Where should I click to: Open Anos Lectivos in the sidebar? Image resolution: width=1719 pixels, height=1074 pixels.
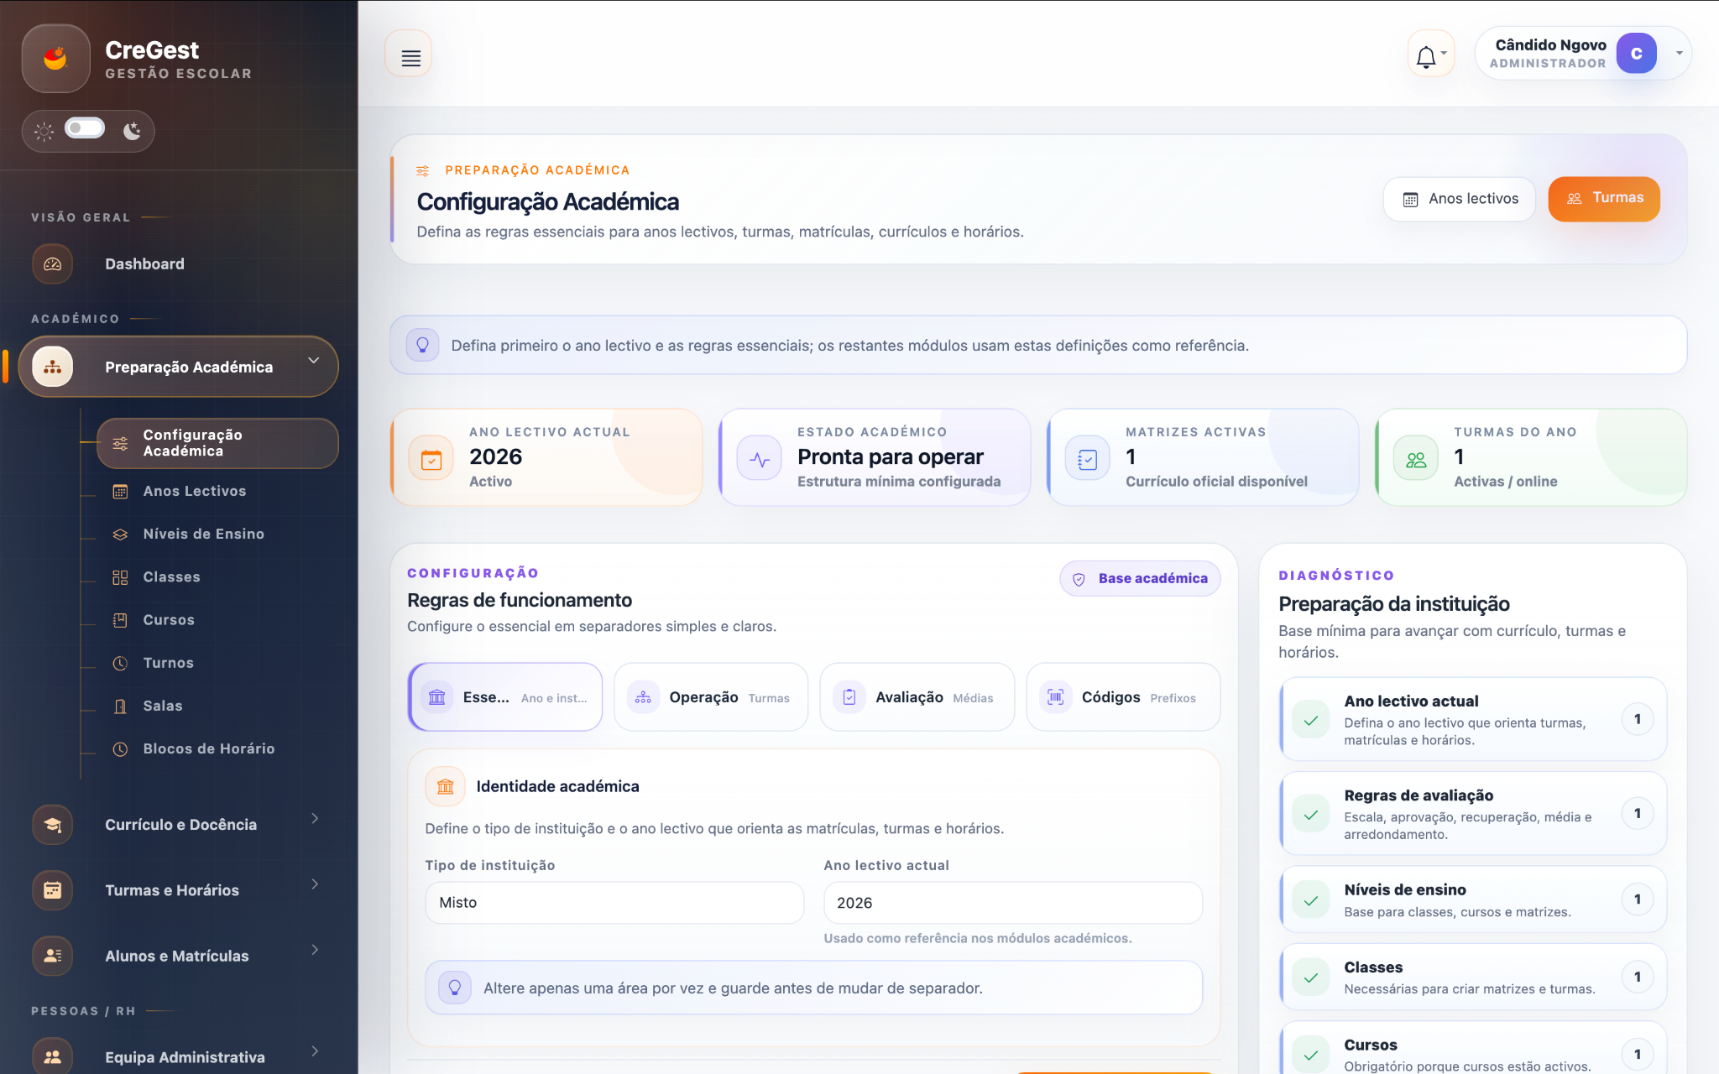[x=194, y=491]
